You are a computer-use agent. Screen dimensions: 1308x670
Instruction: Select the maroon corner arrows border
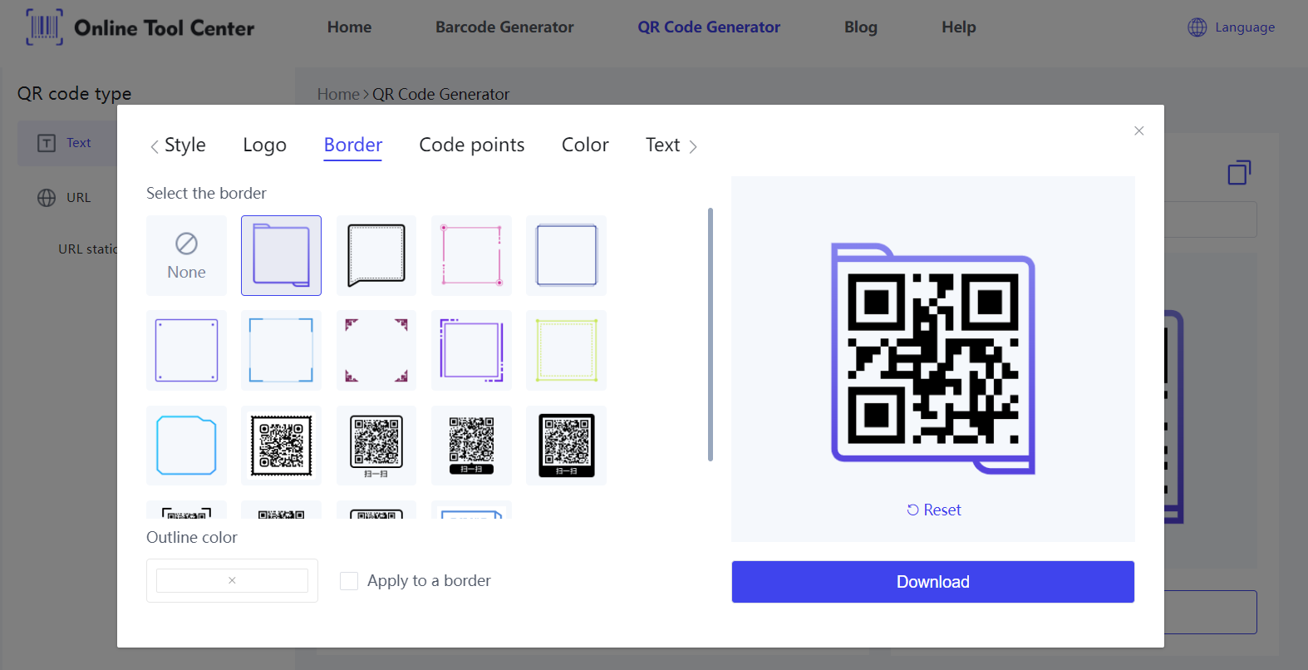click(x=376, y=350)
